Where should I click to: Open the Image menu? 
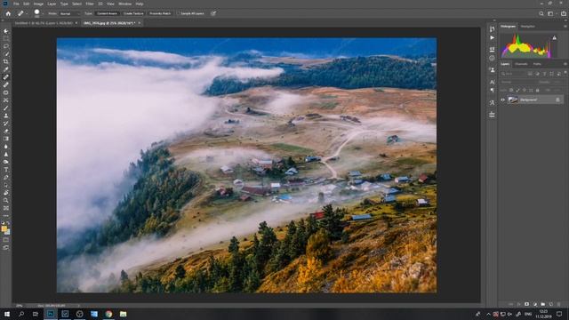[38, 4]
